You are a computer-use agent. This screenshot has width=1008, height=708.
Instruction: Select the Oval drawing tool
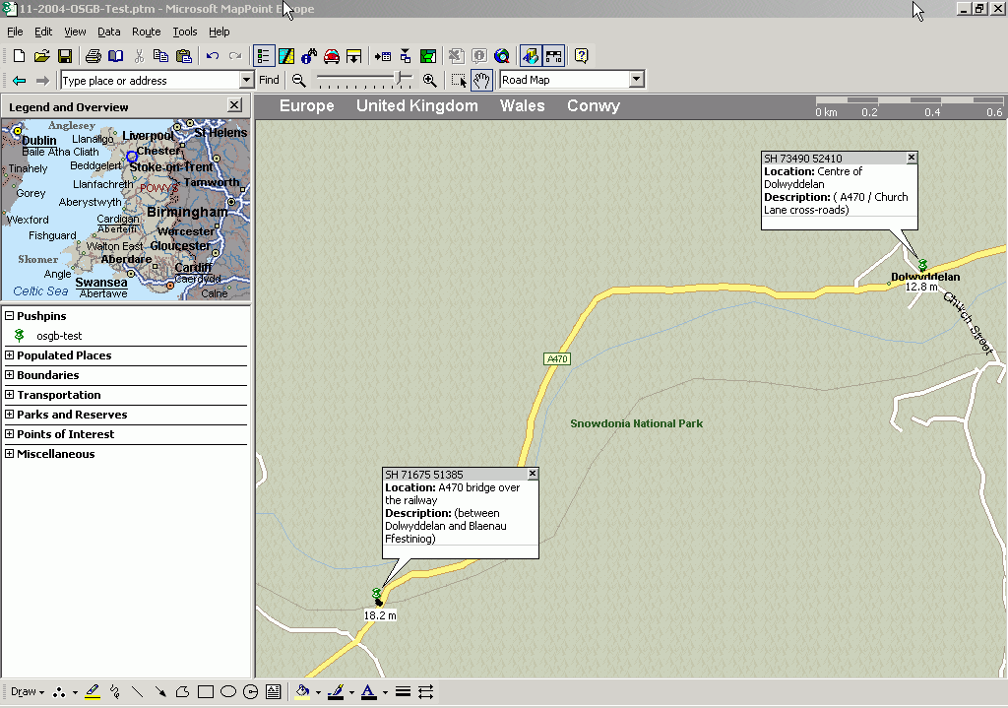(x=227, y=692)
